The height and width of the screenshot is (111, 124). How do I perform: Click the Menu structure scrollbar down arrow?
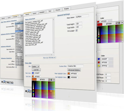point(54,52)
